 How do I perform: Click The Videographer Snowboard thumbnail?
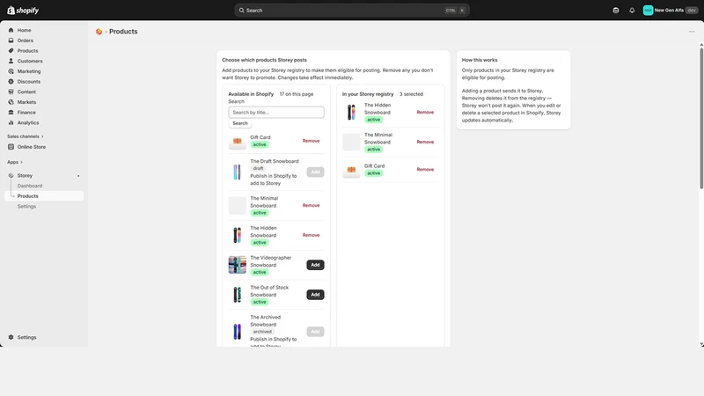(x=237, y=265)
